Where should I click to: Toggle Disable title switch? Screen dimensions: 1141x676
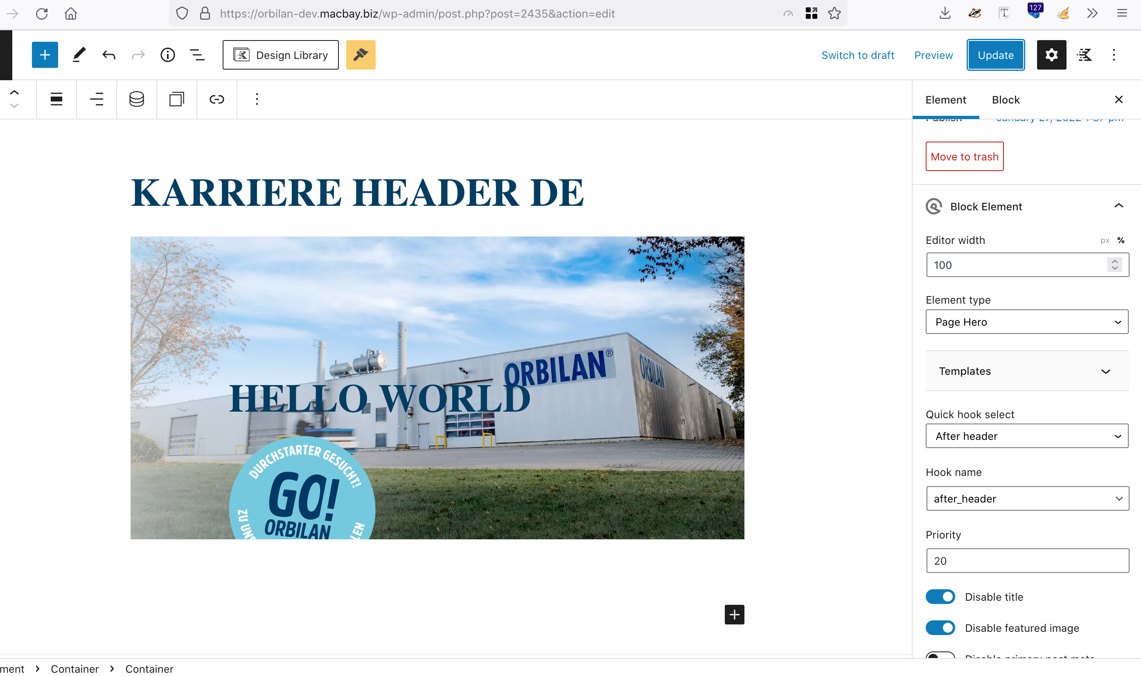click(x=940, y=597)
